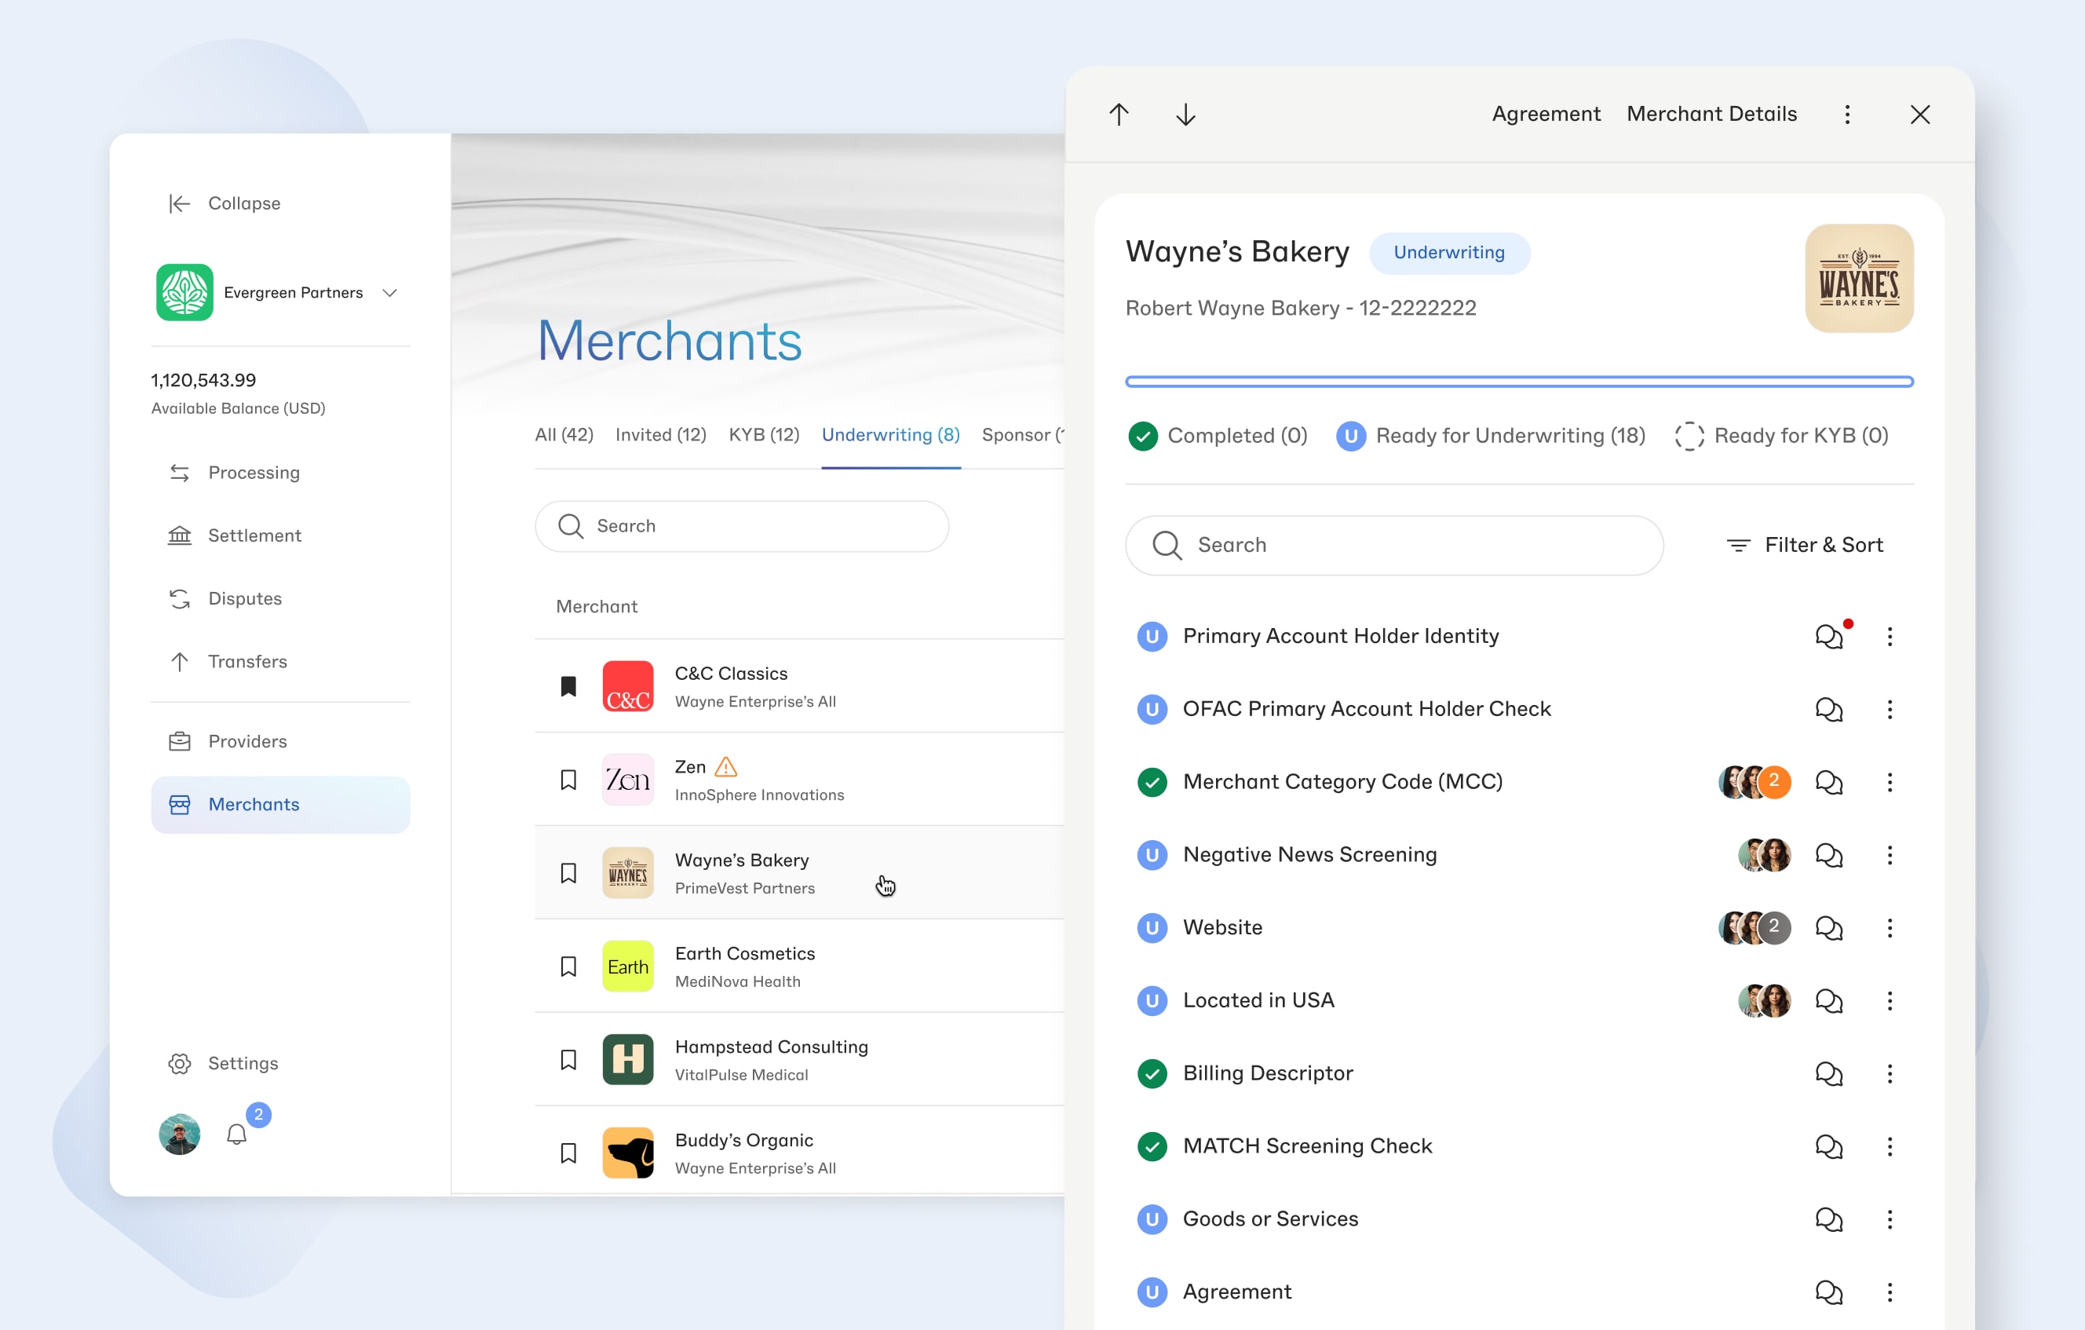
Task: Open comments for Goods or Services
Action: (1829, 1219)
